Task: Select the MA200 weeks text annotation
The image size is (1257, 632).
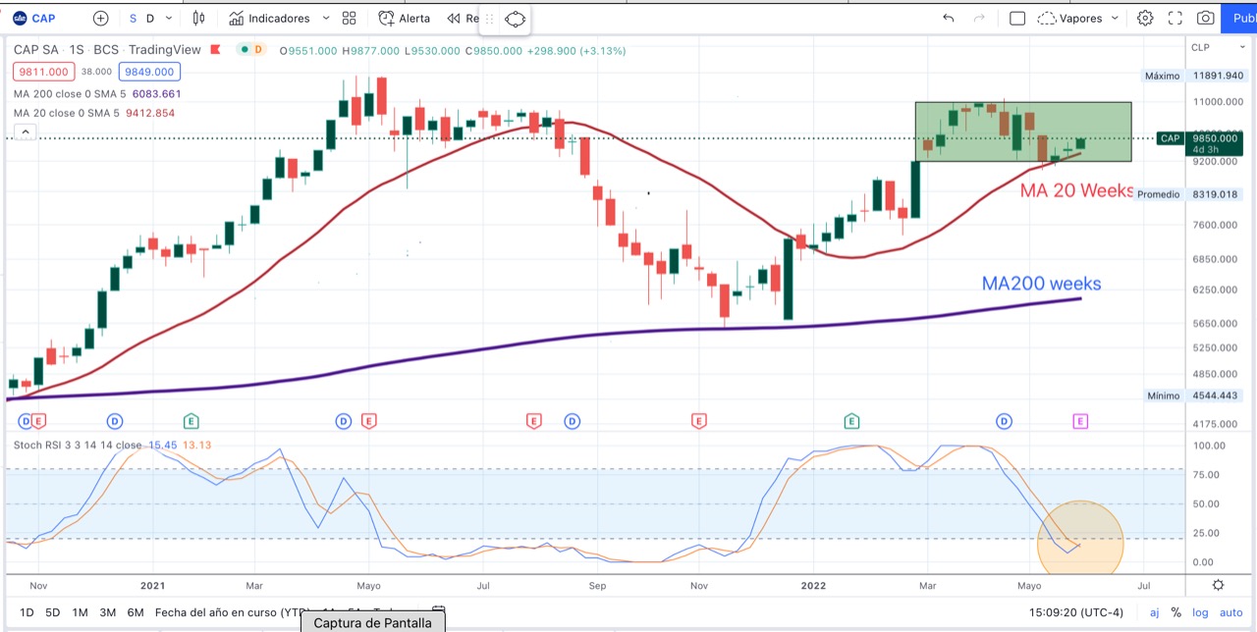Action: click(1042, 284)
